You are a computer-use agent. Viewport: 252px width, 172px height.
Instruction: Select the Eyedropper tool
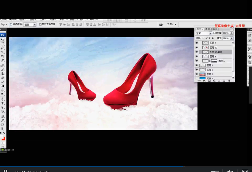click(2, 121)
